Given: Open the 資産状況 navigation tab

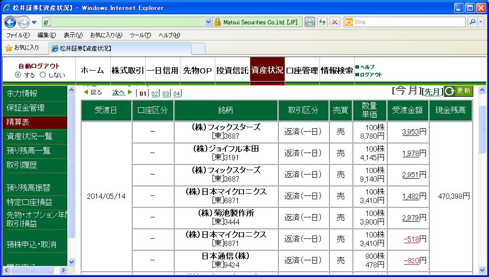Looking at the screenshot, I should [267, 71].
